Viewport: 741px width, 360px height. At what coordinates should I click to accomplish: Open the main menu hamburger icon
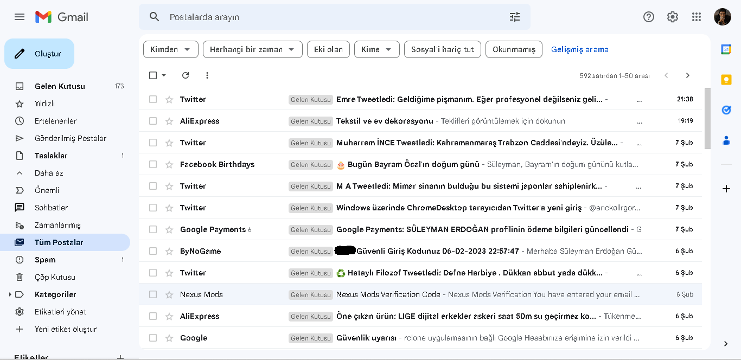tap(20, 17)
